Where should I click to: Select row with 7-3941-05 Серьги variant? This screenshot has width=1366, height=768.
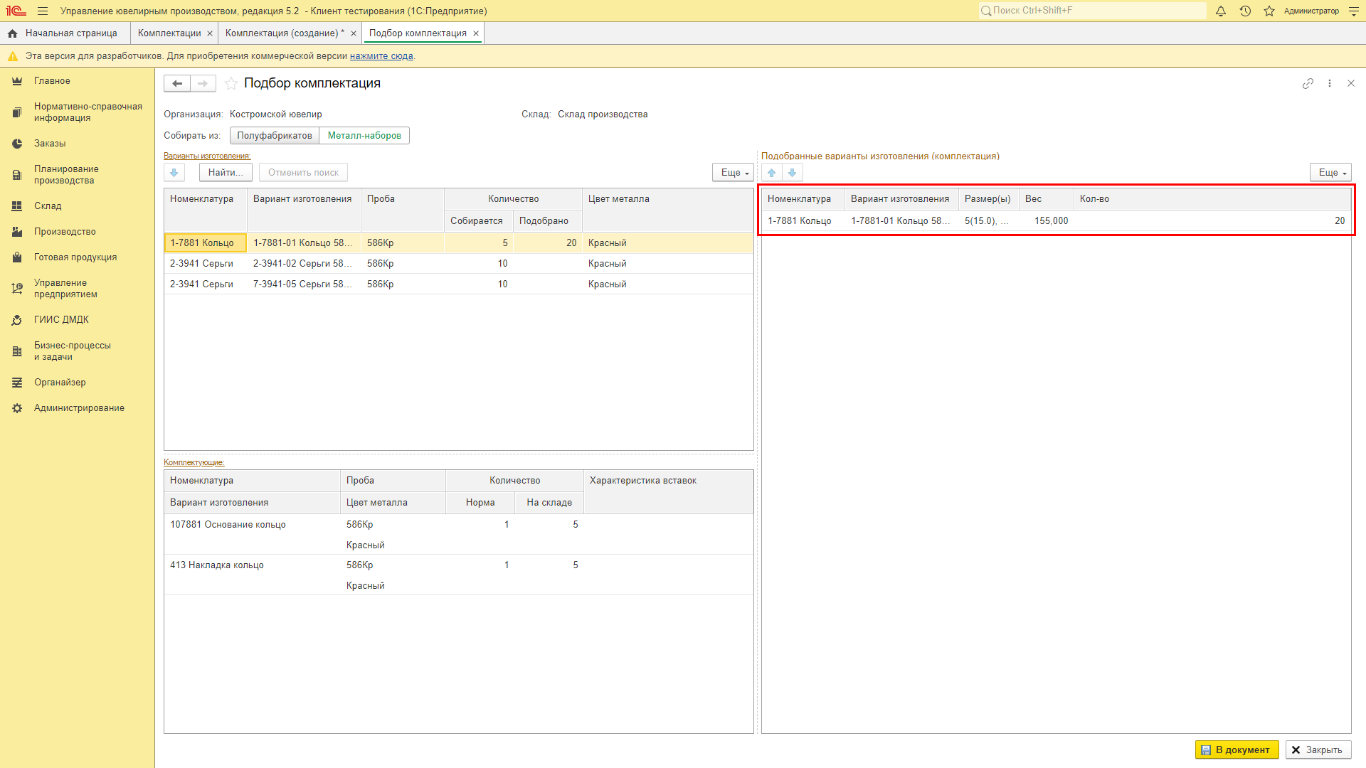click(459, 284)
